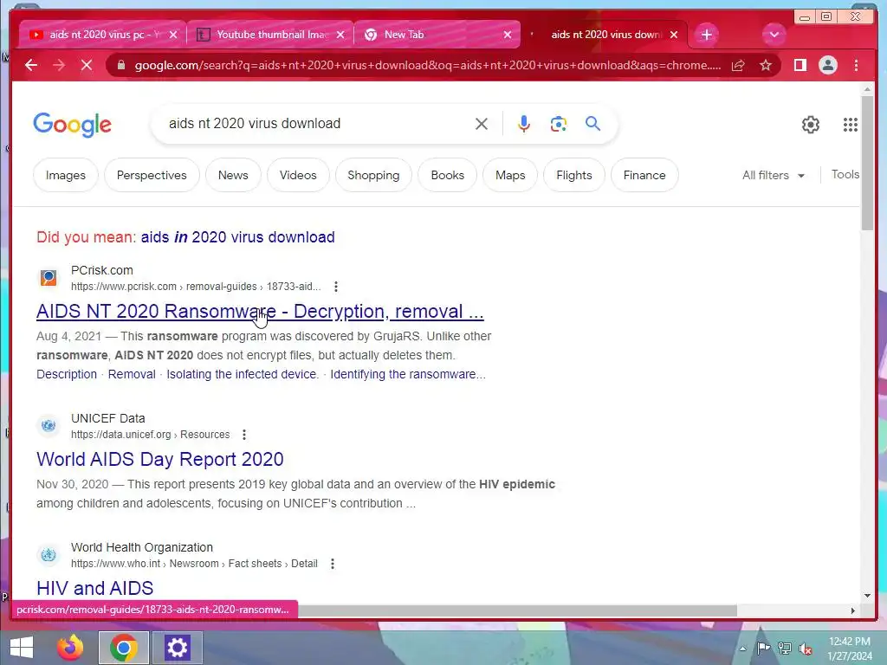Click the horizontal scrollbar right arrow

pyautogui.click(x=852, y=610)
